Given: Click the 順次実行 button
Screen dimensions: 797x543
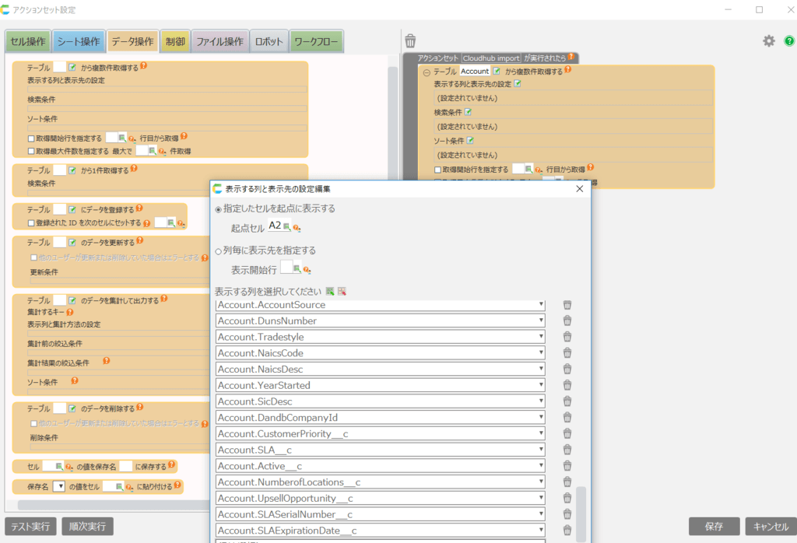Looking at the screenshot, I should [x=87, y=526].
